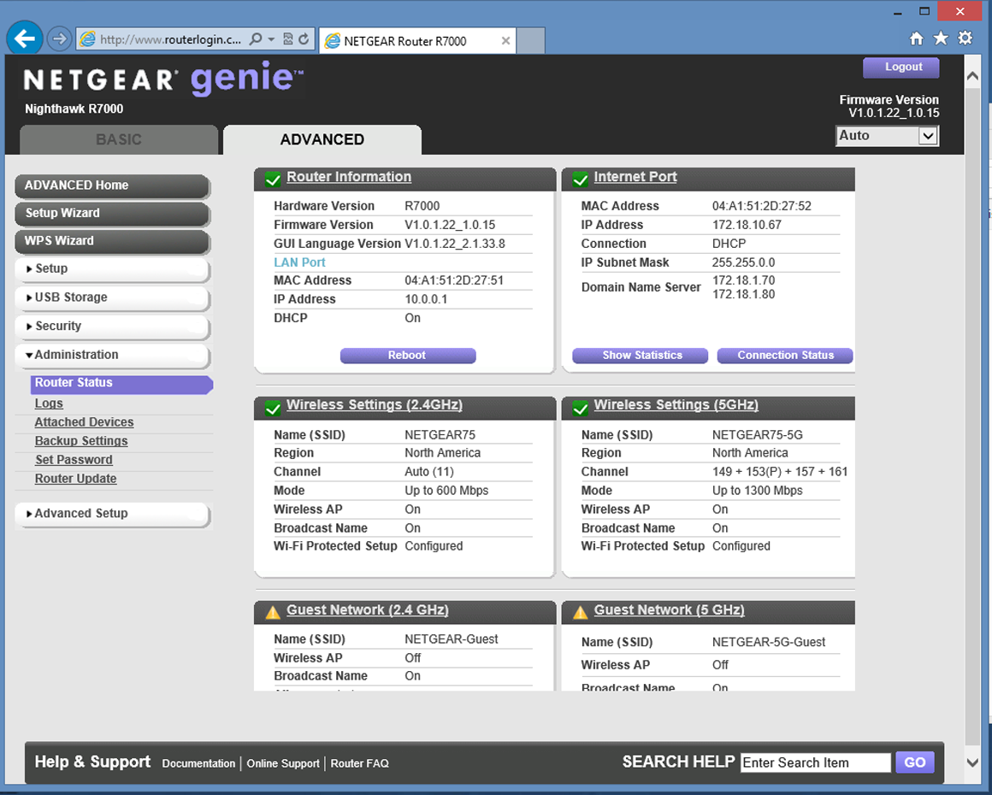The image size is (992, 795).
Task: Click the browser forward arrow button
Action: [x=59, y=38]
